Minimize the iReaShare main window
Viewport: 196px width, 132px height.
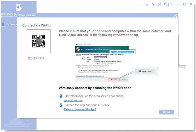pyautogui.click(x=178, y=4)
